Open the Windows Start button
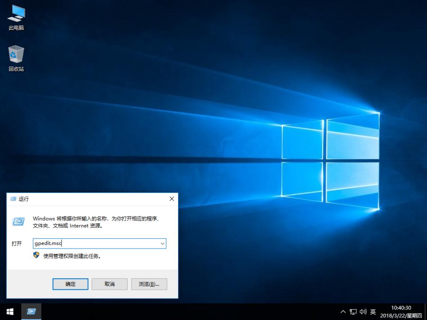 coord(10,311)
